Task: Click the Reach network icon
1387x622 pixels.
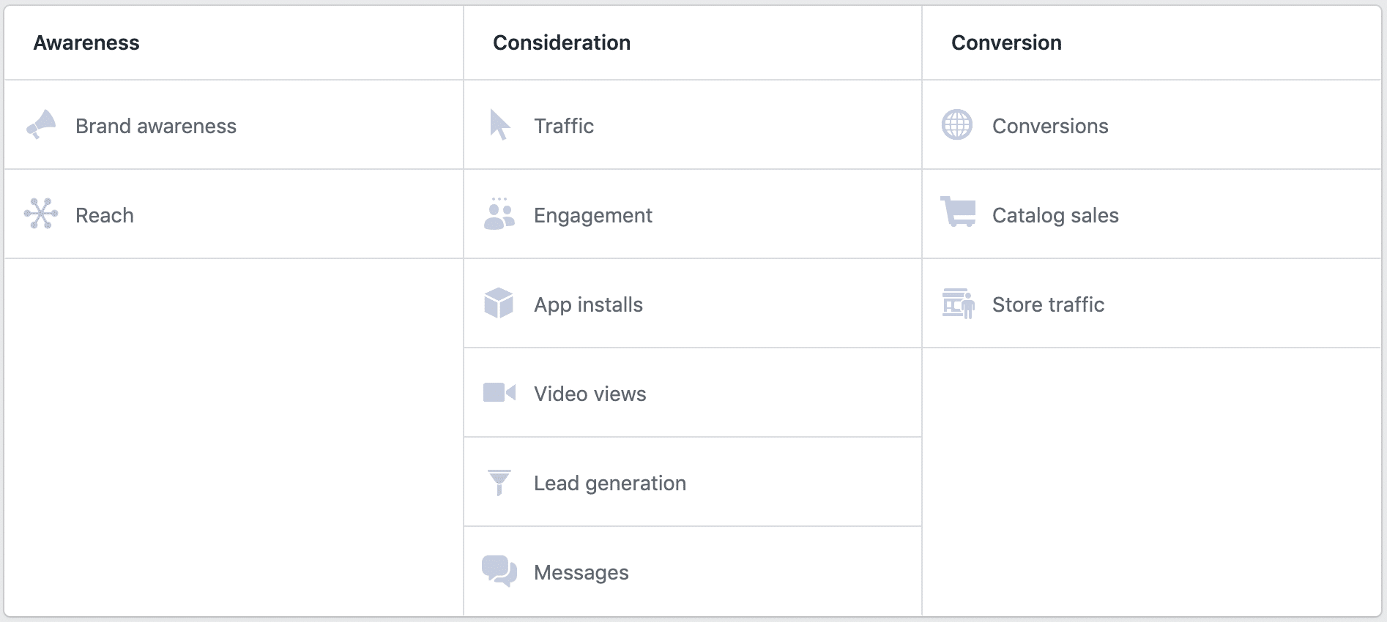Action: pos(41,214)
